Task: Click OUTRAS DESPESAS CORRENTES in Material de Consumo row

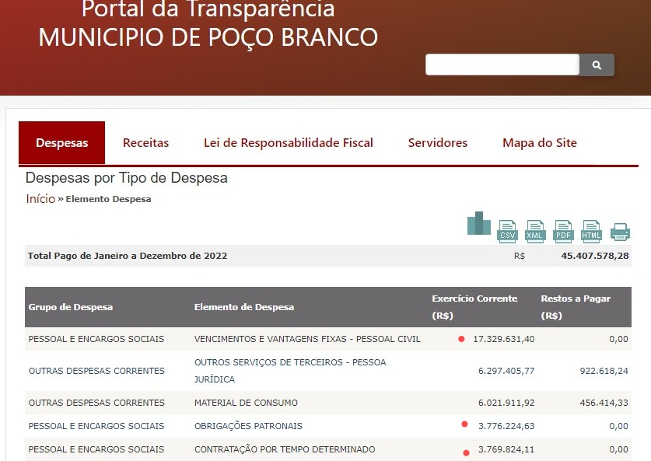Action: (x=96, y=403)
